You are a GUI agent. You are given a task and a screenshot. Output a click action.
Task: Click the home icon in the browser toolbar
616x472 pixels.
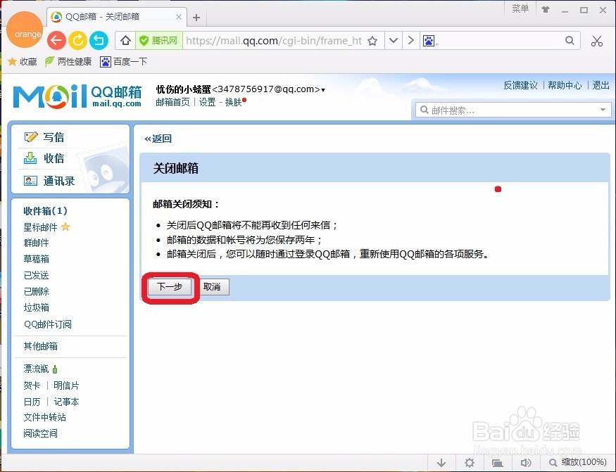point(125,41)
